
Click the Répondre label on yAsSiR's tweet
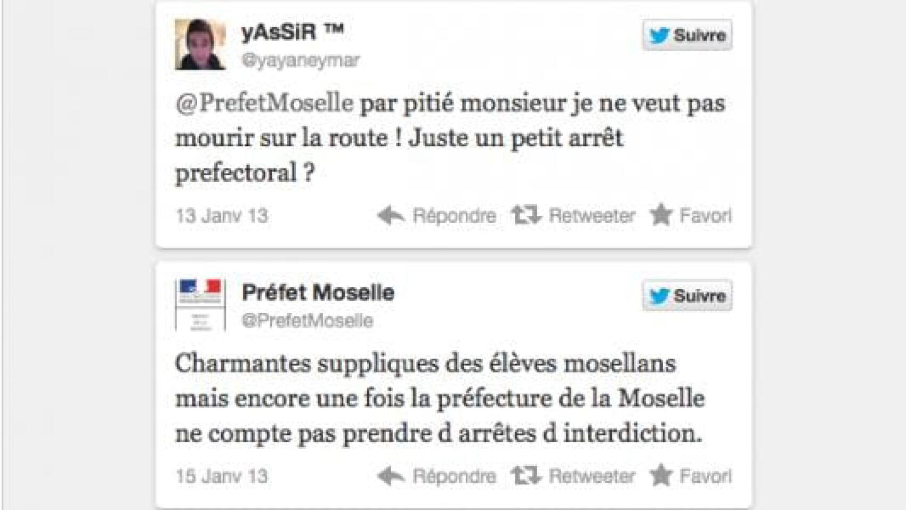(454, 216)
